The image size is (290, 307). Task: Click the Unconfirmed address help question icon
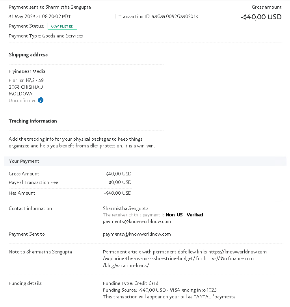coord(41,100)
